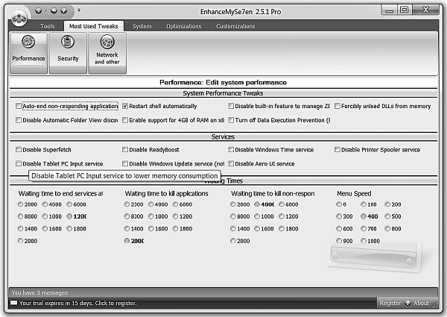This screenshot has width=447, height=317.
Task: Click the About icon in the status bar
Action: (x=408, y=303)
